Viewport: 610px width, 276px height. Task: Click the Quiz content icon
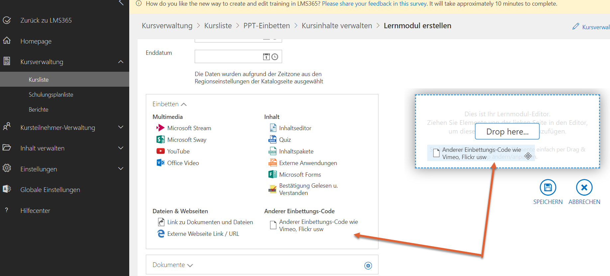click(x=272, y=139)
